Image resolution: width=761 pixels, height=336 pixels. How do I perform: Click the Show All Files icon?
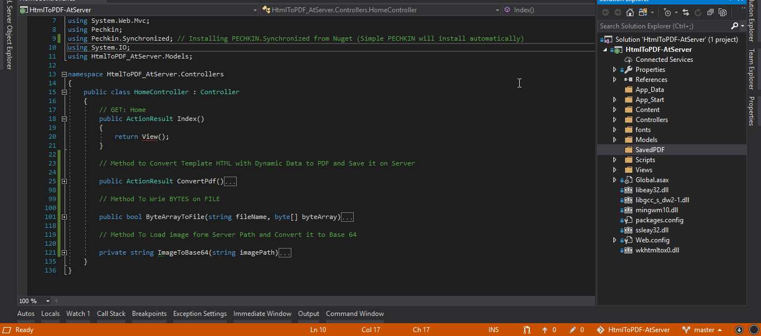[x=723, y=12]
